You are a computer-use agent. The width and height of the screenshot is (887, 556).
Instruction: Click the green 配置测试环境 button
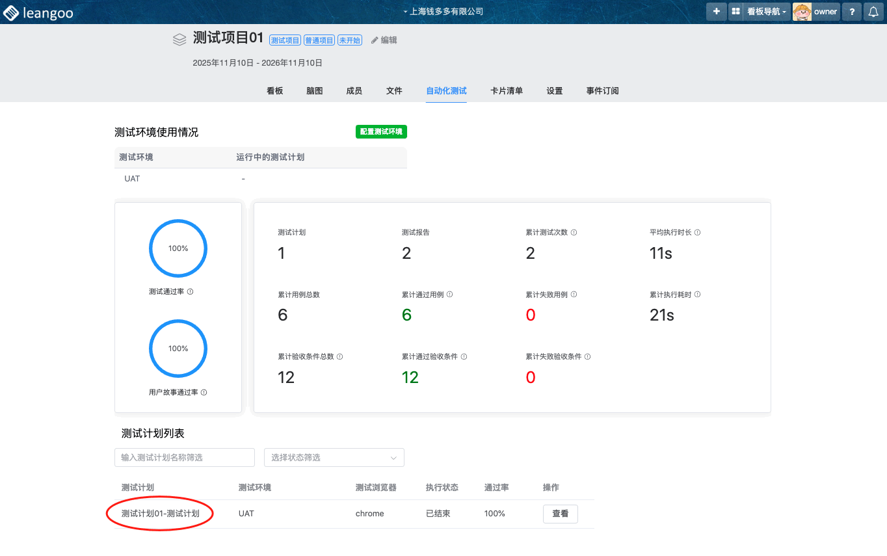tap(381, 132)
